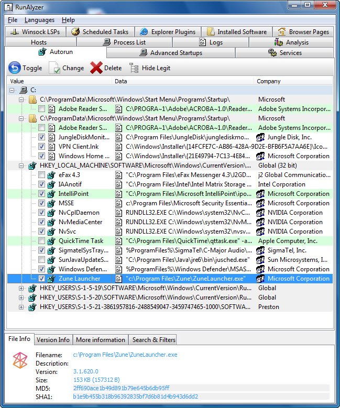Click the Change document icon
Viewport: 340px width, 408px height.
coord(54,68)
